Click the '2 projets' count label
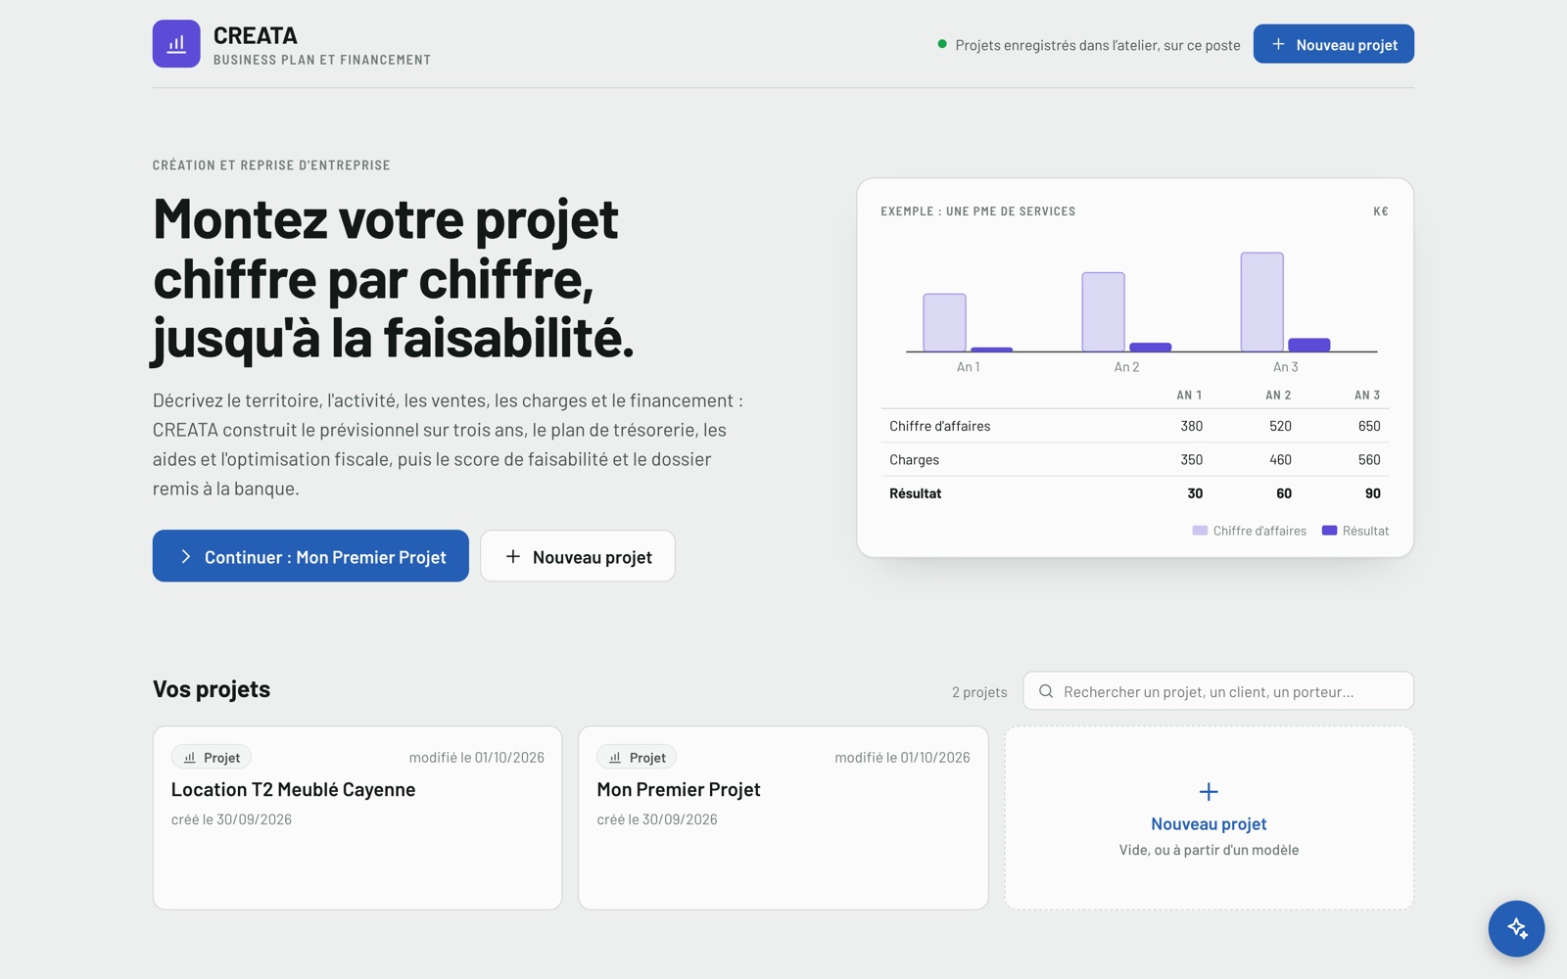The height and width of the screenshot is (979, 1567). click(x=979, y=692)
